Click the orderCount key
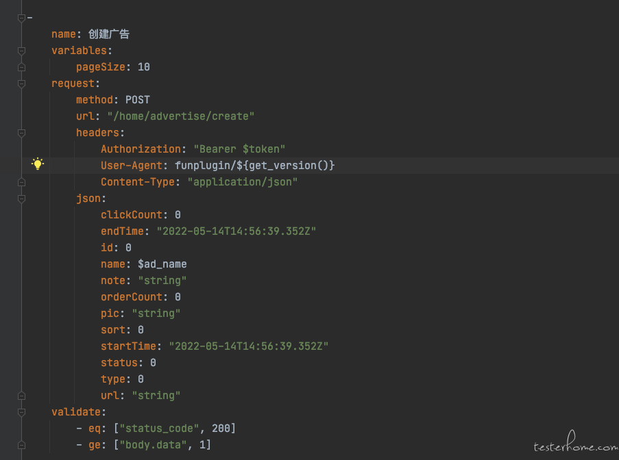This screenshot has height=460, width=619. (132, 297)
